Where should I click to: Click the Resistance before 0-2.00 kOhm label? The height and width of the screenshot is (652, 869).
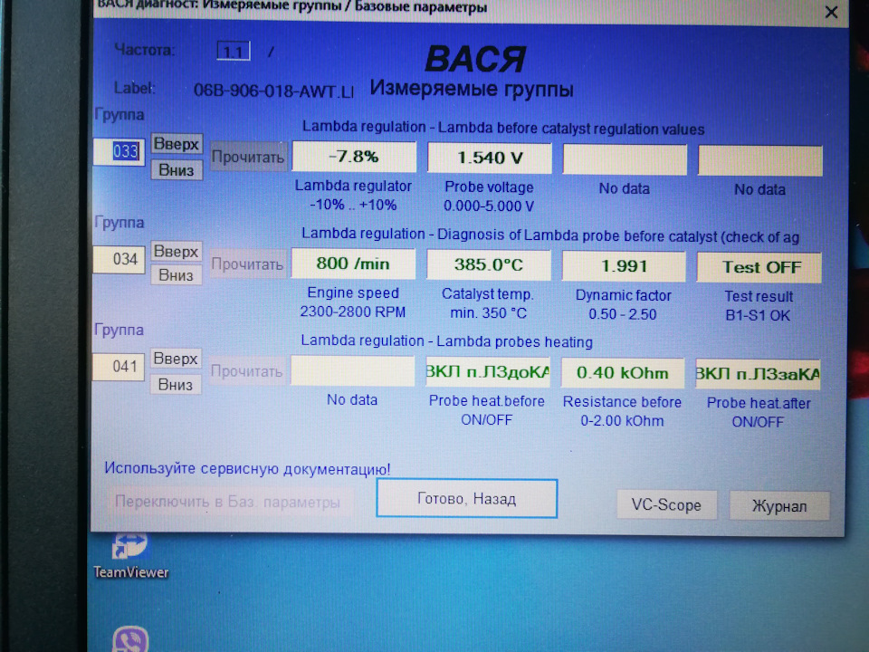click(622, 411)
